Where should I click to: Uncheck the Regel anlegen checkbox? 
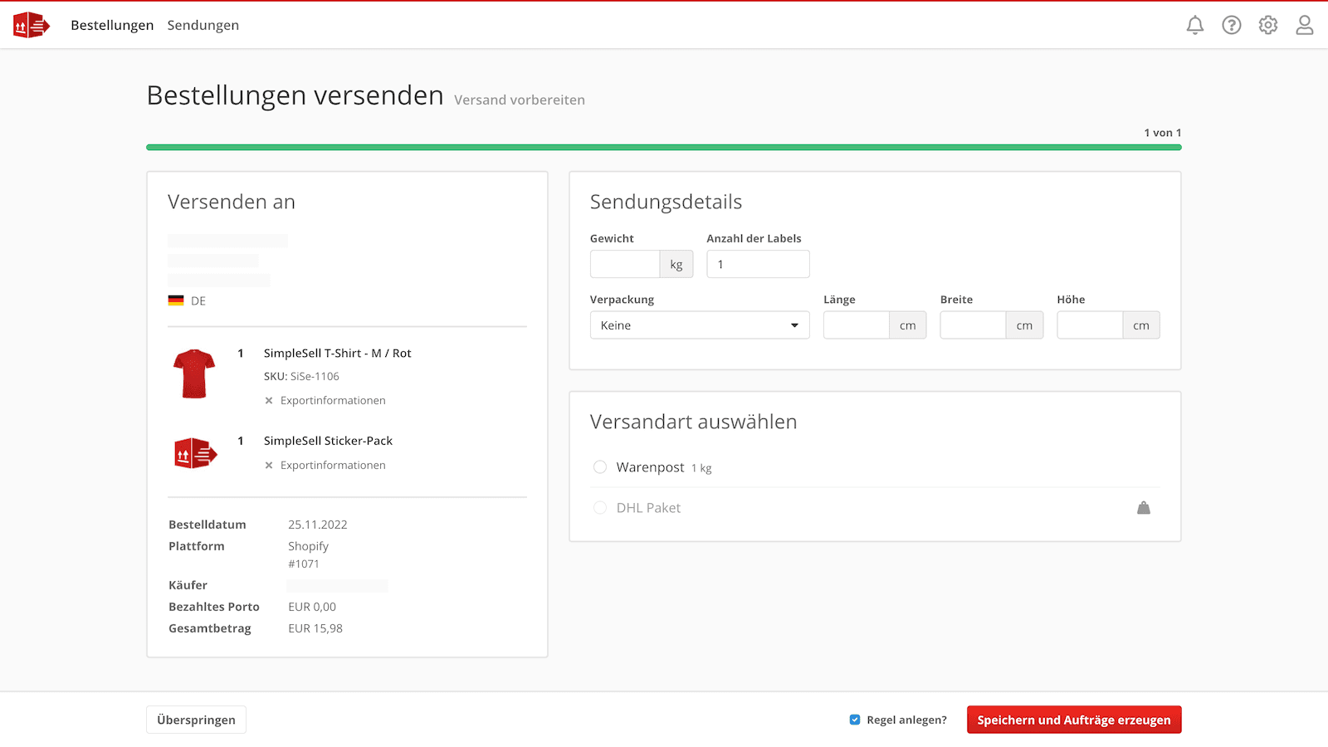click(x=855, y=720)
